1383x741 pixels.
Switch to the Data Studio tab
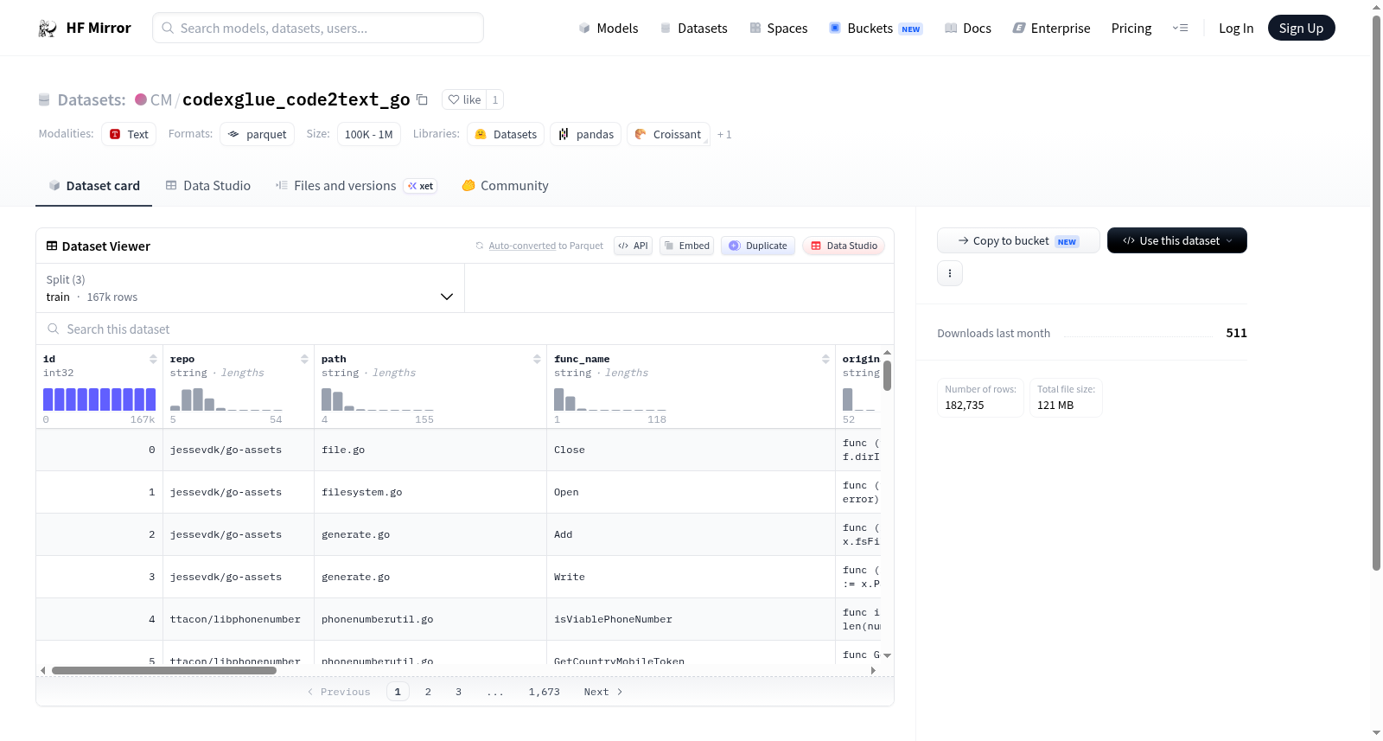[208, 186]
